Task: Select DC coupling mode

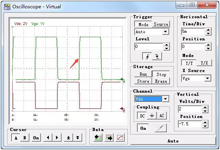Action: click(142, 116)
